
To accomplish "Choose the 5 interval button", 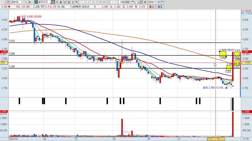I will (x=89, y=2).
